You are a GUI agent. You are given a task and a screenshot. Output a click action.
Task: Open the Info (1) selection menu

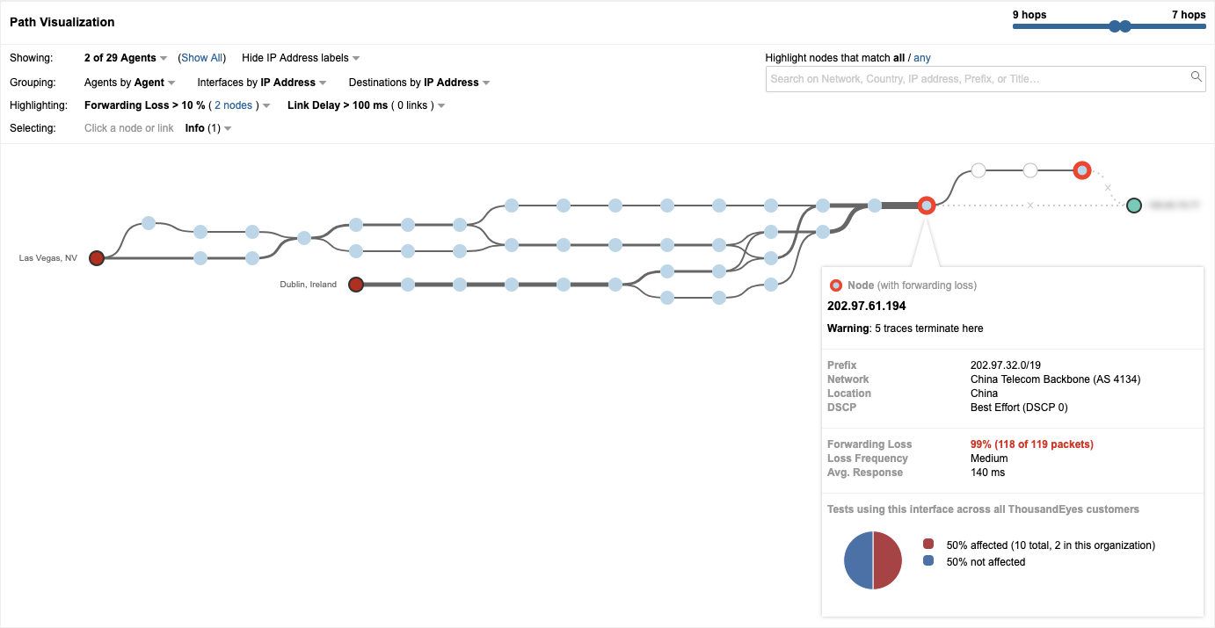208,128
